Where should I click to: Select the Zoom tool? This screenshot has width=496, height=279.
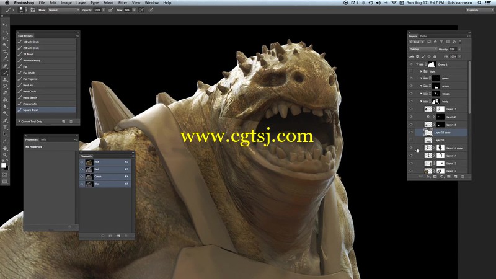point(5,154)
